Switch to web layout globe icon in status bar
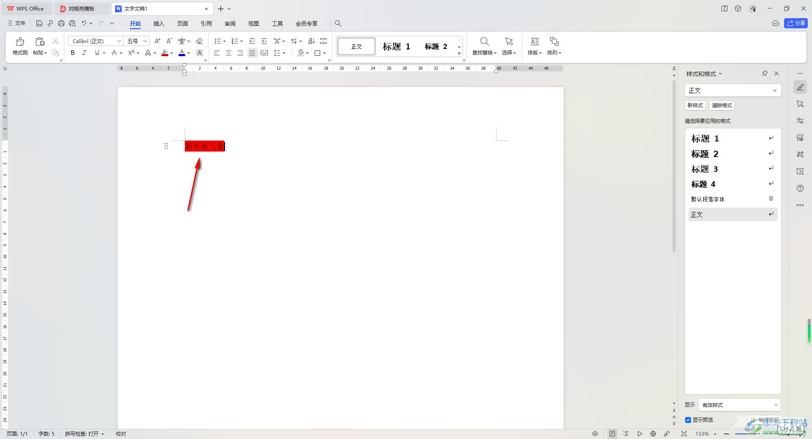812x439 pixels. [x=653, y=434]
